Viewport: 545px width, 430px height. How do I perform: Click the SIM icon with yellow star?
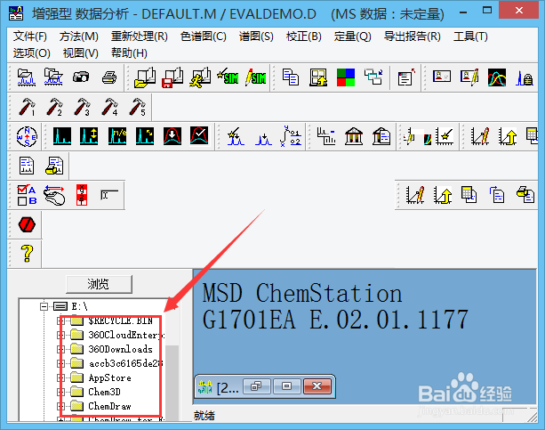coord(228,77)
